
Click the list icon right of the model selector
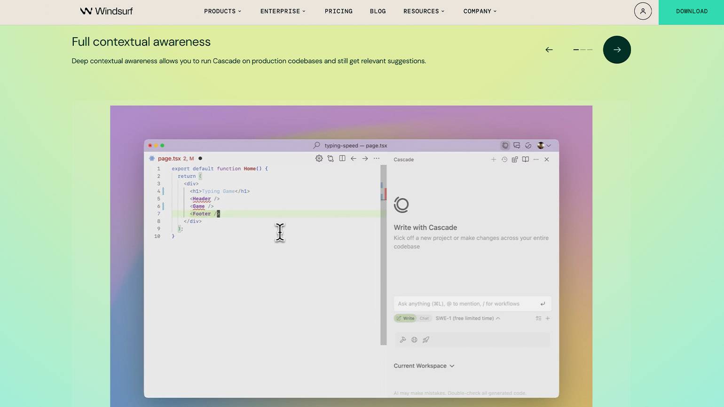(x=538, y=319)
